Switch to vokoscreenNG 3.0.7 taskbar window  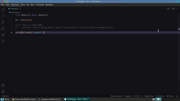(x=49, y=99)
